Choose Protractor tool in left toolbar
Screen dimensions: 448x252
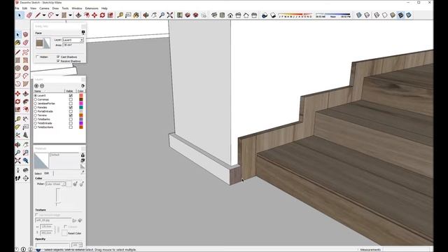tap(17, 127)
